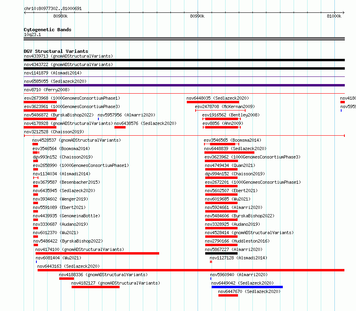Click nsv4528537 gnomADStructuralVariants label
This screenshot has width=356, height=311.
(76, 140)
